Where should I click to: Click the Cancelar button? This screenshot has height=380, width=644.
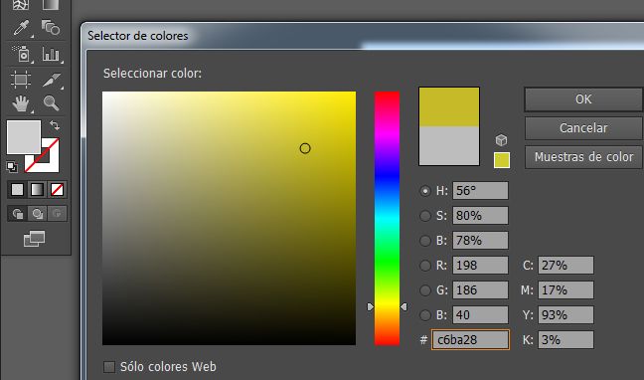click(583, 128)
